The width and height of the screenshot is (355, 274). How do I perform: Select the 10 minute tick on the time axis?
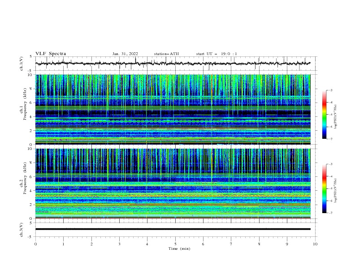315,244
